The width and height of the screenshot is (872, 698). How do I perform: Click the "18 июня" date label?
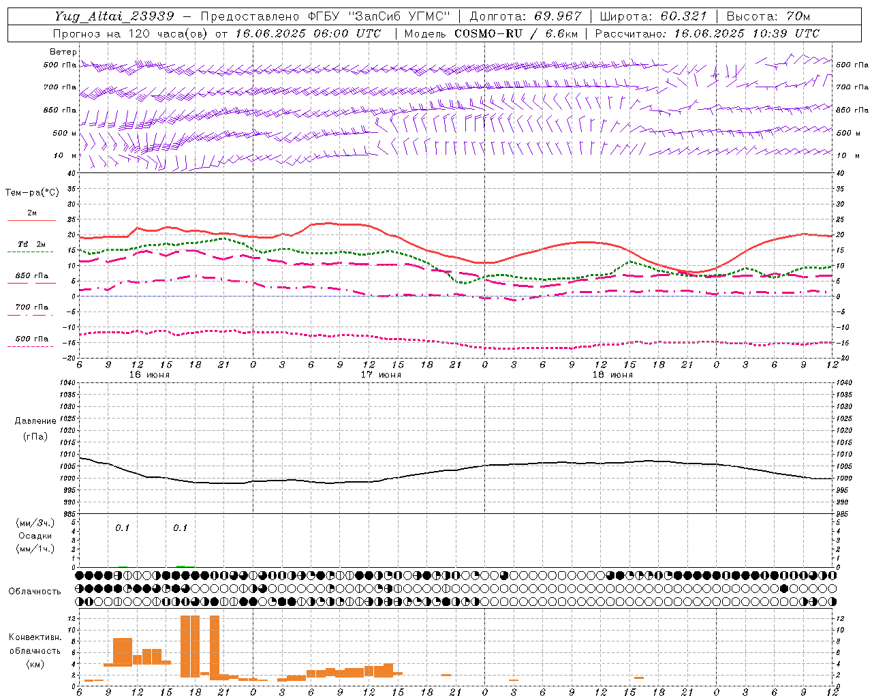coord(612,375)
